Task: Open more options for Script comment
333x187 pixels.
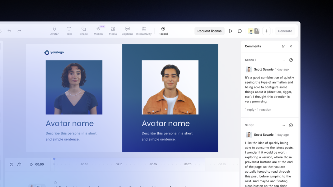Action: tap(283, 125)
